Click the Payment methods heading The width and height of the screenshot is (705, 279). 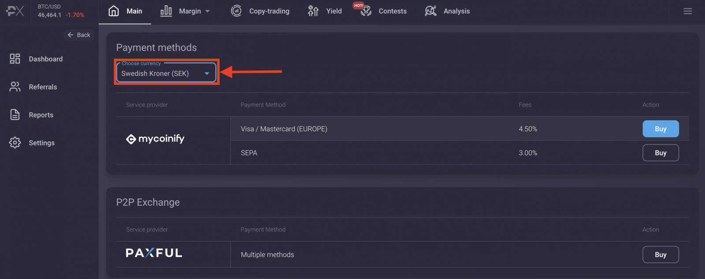156,48
